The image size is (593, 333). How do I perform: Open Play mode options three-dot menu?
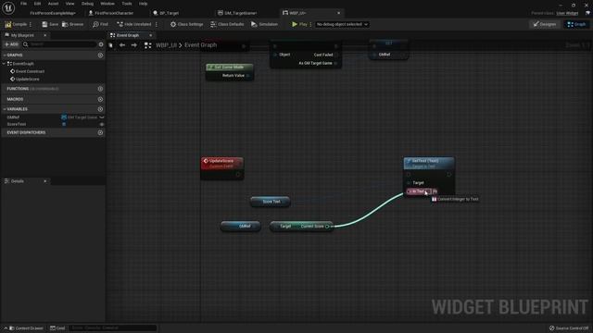310,24
